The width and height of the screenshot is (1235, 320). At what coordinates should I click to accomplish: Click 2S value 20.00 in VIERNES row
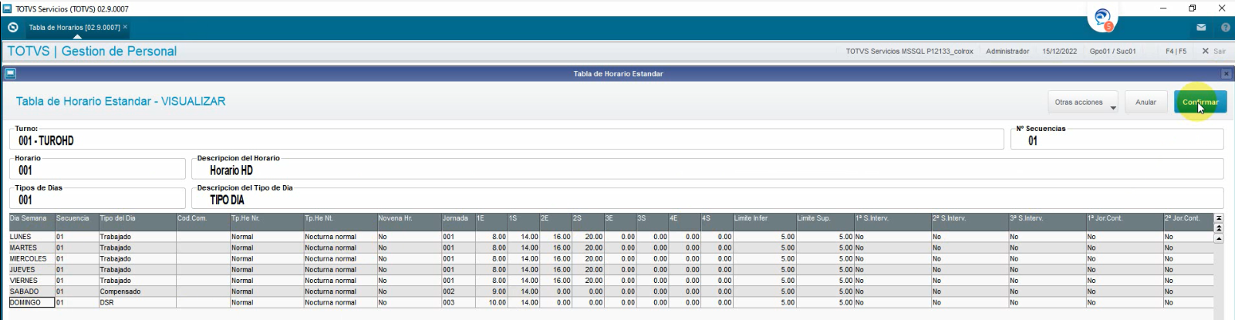click(x=588, y=281)
